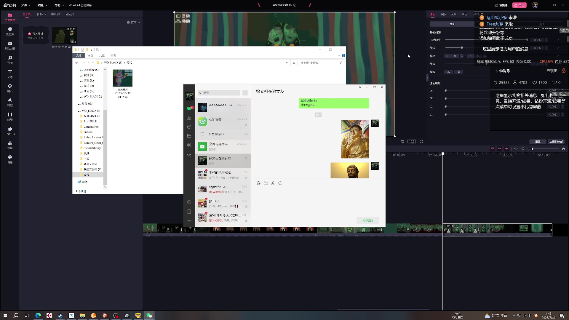Open recent locations dropdown in Explorer
The height and width of the screenshot is (320, 569).
click(88, 63)
